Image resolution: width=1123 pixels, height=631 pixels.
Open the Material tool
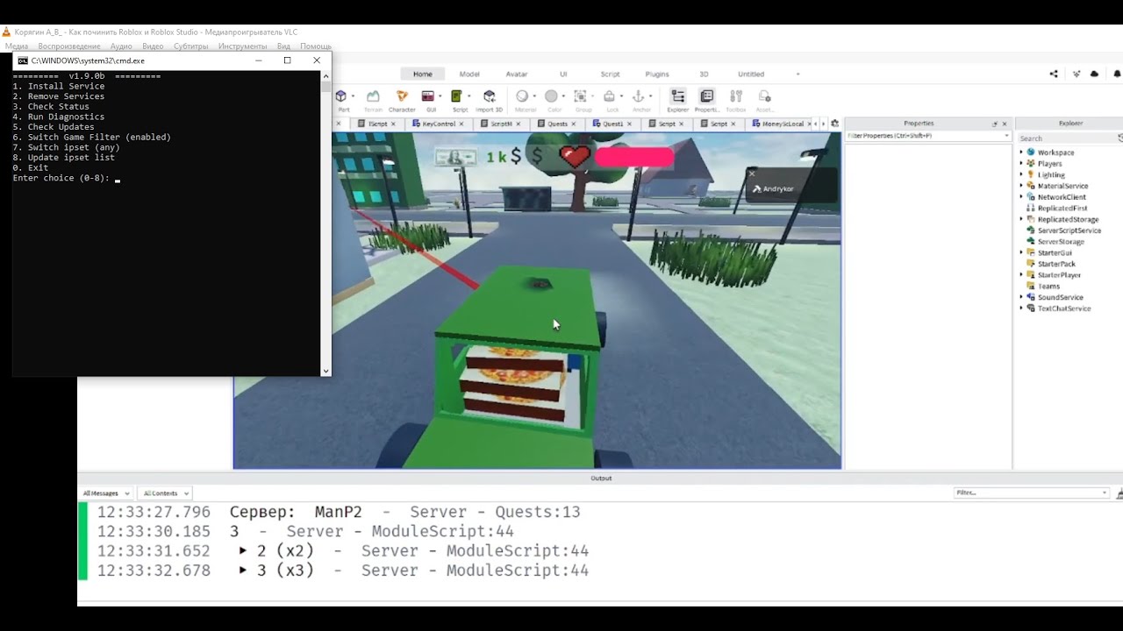(x=522, y=96)
